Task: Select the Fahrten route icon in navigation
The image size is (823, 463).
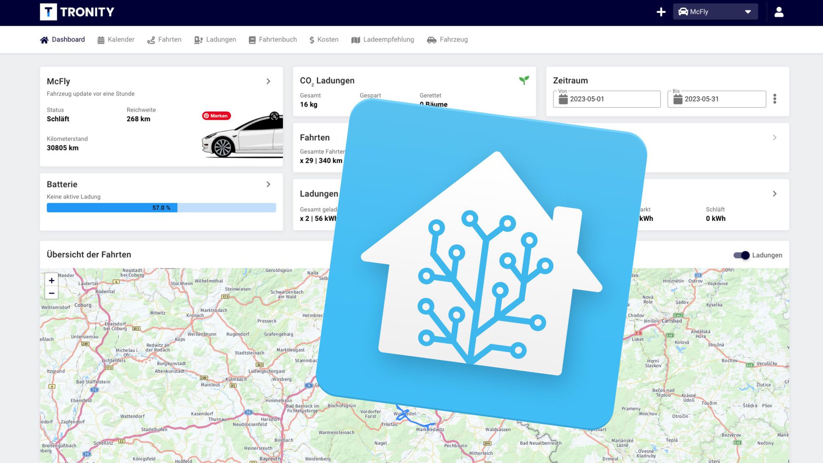Action: (x=151, y=39)
